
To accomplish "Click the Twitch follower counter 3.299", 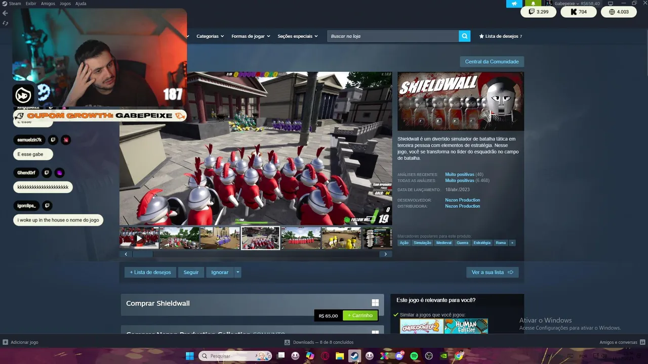I will [x=539, y=12].
